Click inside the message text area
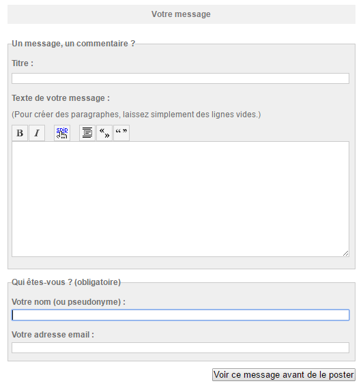Screen dimensions: 363x390 [x=181, y=199]
